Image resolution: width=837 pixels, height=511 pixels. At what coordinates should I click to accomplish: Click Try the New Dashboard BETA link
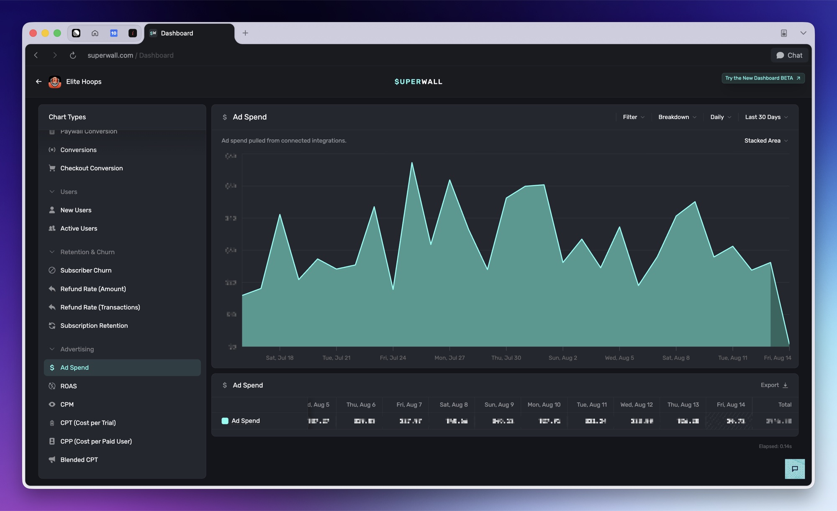click(763, 78)
